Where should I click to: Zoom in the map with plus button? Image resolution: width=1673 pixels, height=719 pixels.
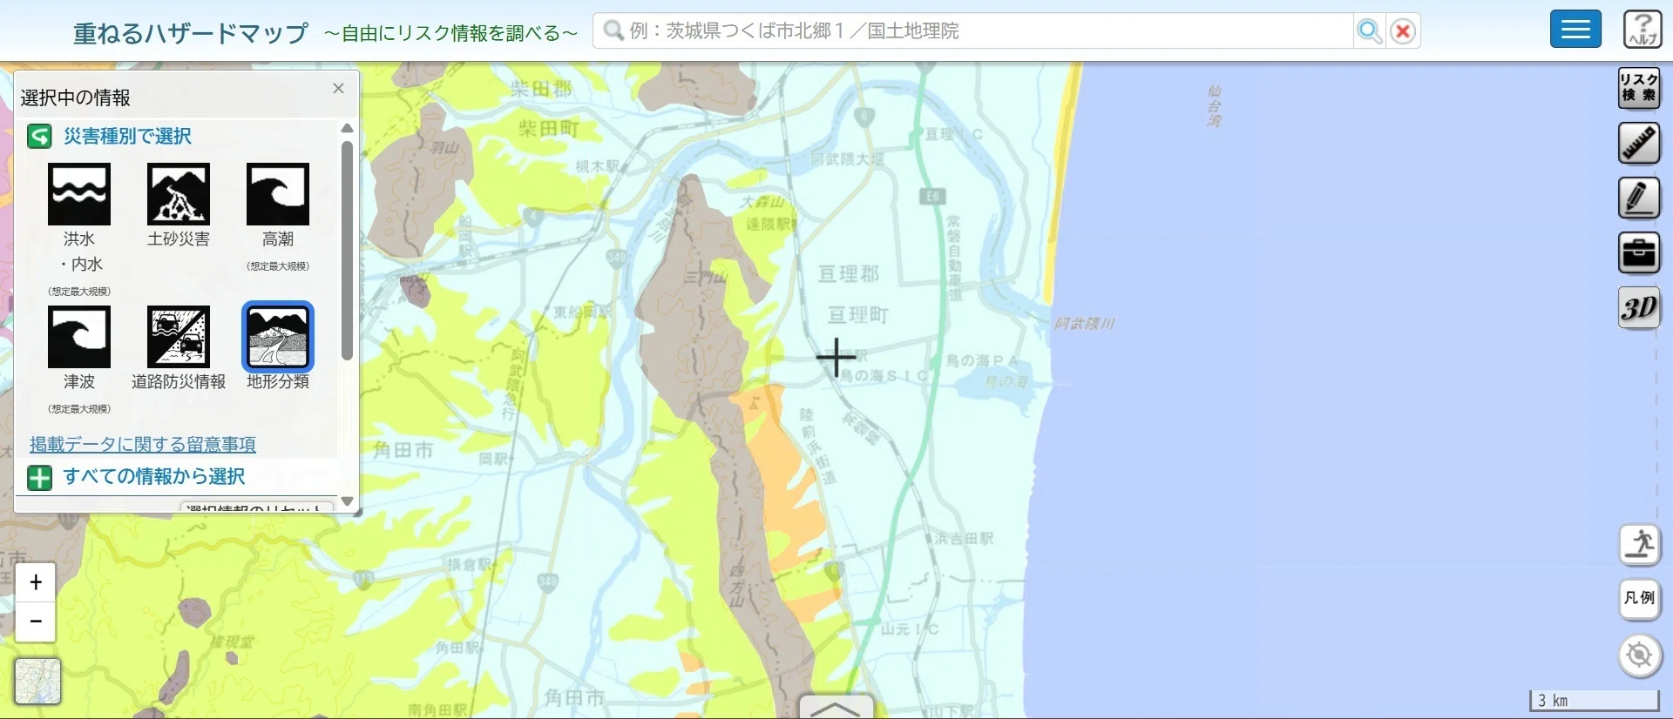pyautogui.click(x=36, y=582)
